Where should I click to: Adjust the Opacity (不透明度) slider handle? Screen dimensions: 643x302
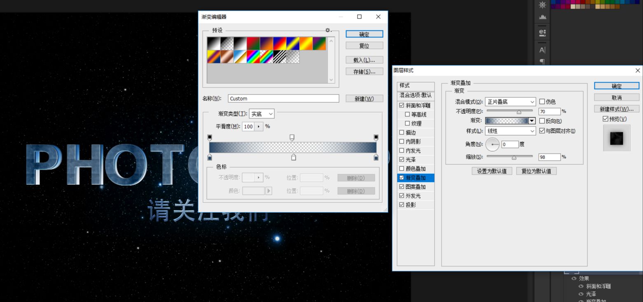(519, 111)
